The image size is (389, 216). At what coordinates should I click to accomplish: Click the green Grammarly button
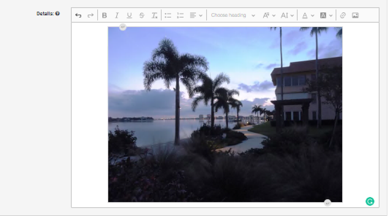(370, 201)
